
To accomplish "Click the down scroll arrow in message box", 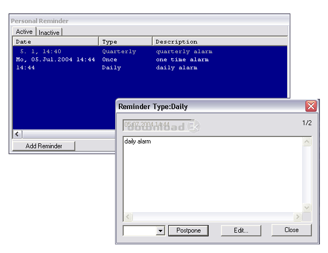I will point(306,207).
